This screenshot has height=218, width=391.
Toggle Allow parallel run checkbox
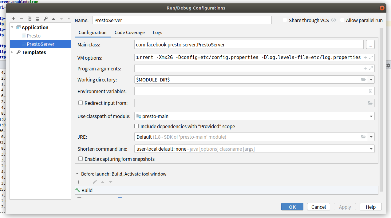coord(342,20)
